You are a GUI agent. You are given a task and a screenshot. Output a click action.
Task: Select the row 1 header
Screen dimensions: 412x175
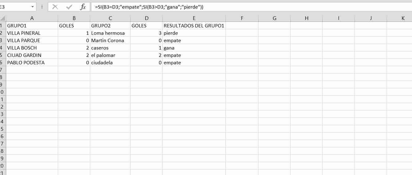[3, 26]
